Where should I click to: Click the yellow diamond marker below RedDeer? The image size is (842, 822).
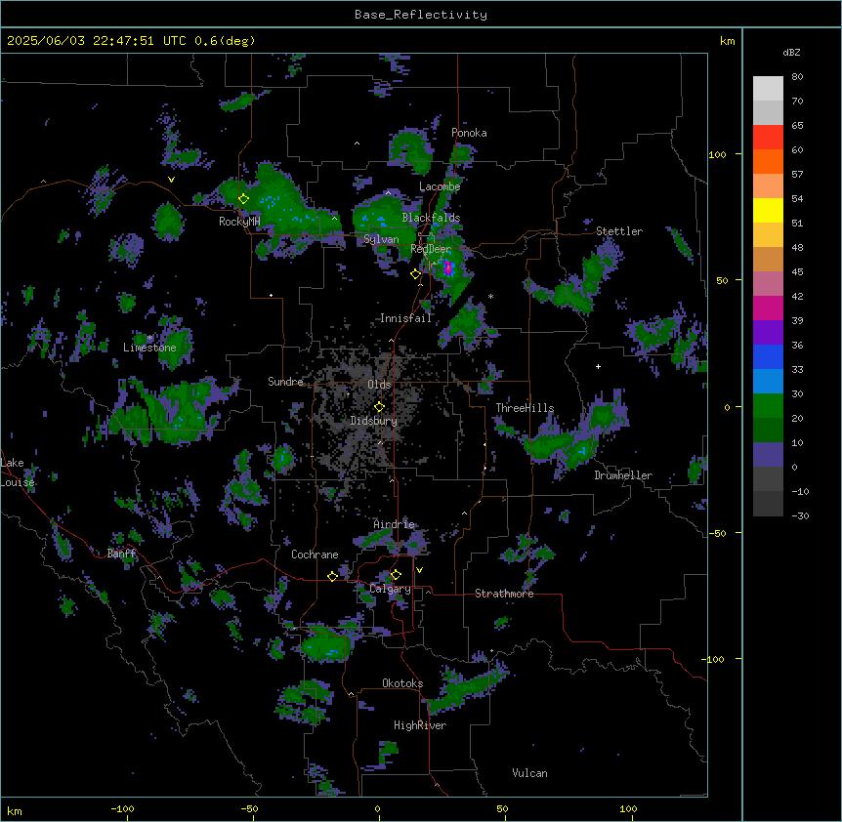415,274
